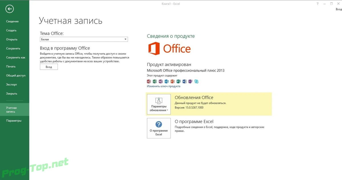Viewport: 342px width, 180px height.
Task: Click the Обновления Office heading
Action: [194, 98]
